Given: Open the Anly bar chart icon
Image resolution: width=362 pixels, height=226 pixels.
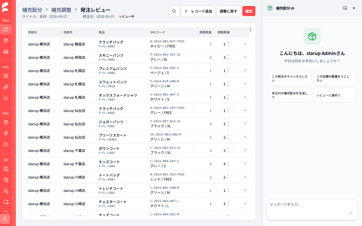Looking at the screenshot, I should [x=6, y=98].
